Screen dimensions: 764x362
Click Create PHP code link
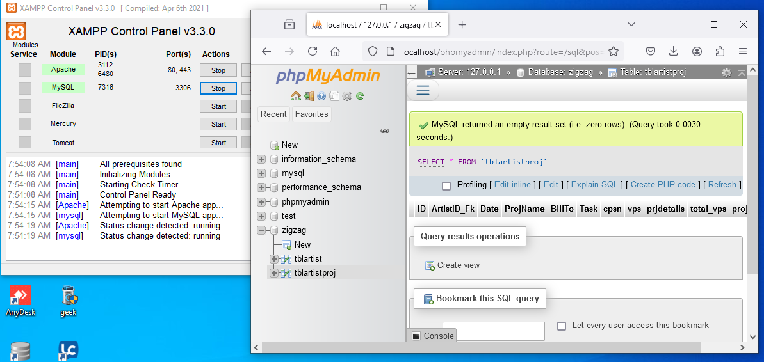tap(663, 184)
